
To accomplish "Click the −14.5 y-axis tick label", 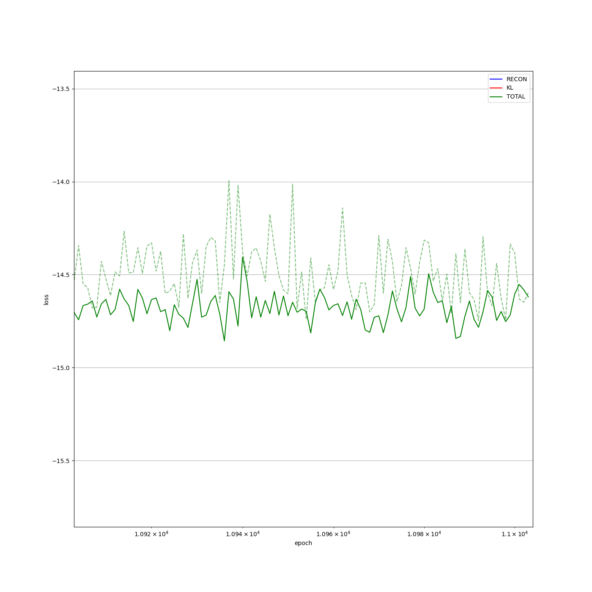I will click(x=61, y=275).
